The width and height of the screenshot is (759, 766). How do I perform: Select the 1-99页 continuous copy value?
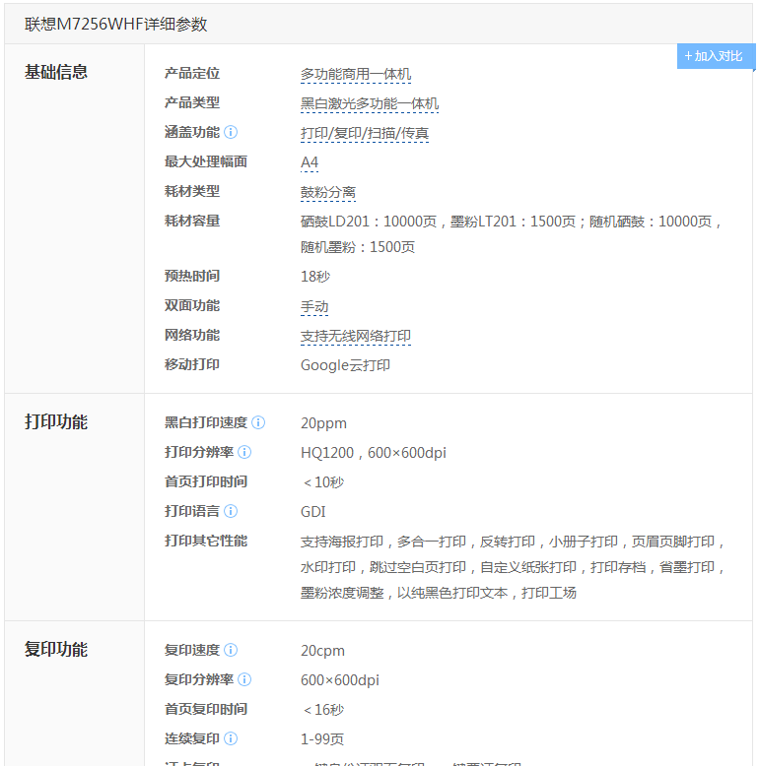click(321, 739)
